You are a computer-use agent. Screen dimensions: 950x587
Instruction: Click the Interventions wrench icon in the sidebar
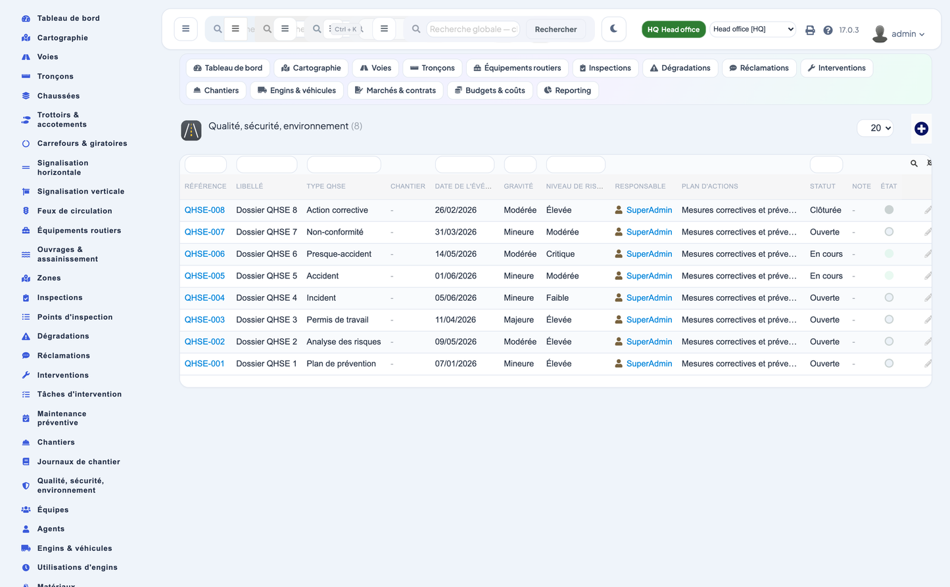point(26,375)
